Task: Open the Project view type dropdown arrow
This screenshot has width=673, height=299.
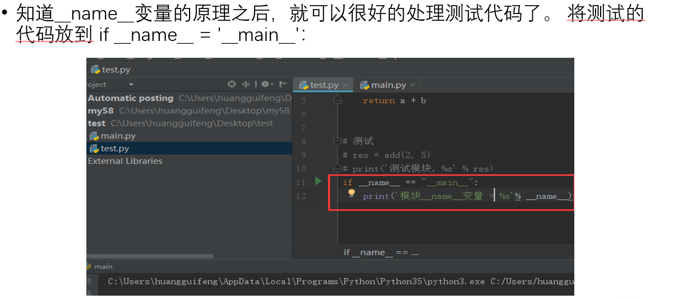Action: 131,85
